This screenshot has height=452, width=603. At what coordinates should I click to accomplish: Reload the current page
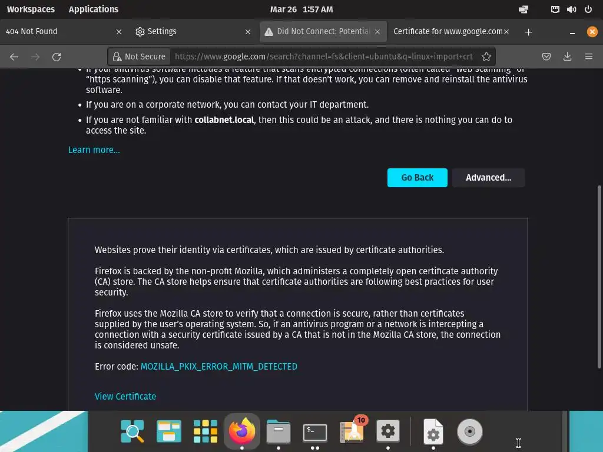click(57, 57)
